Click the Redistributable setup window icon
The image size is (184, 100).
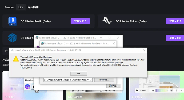[37, 38]
